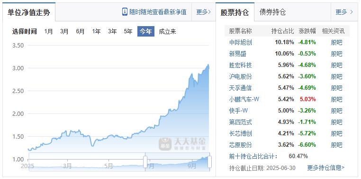361x179 pixels.
Task: Open 股吧 for 沪电股份
Action: click(x=336, y=76)
